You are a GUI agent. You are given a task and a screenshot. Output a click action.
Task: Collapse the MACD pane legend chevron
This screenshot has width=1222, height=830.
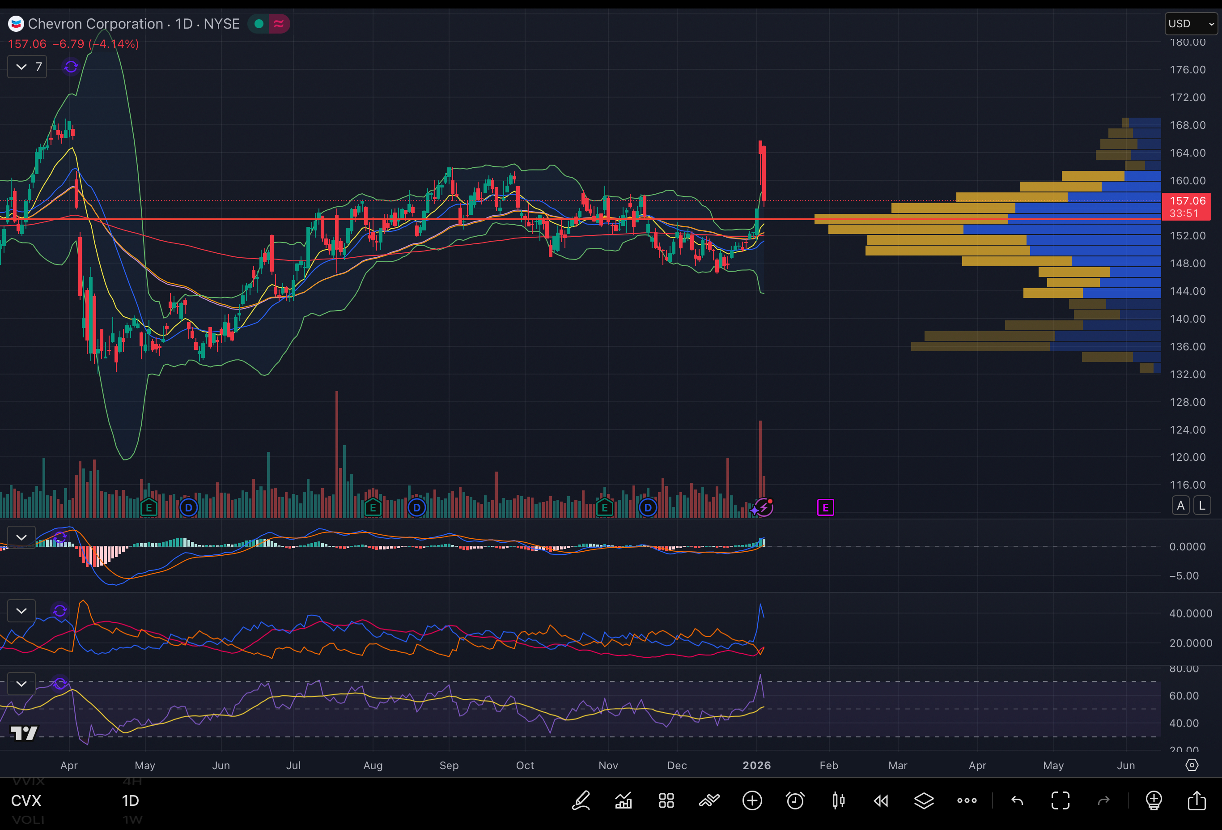pyautogui.click(x=21, y=537)
